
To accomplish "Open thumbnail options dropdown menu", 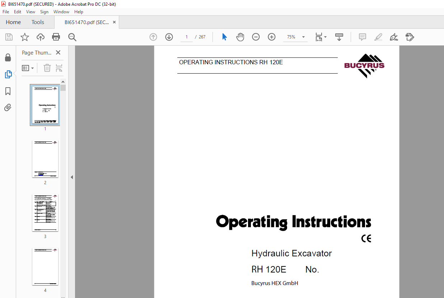I will [28, 68].
